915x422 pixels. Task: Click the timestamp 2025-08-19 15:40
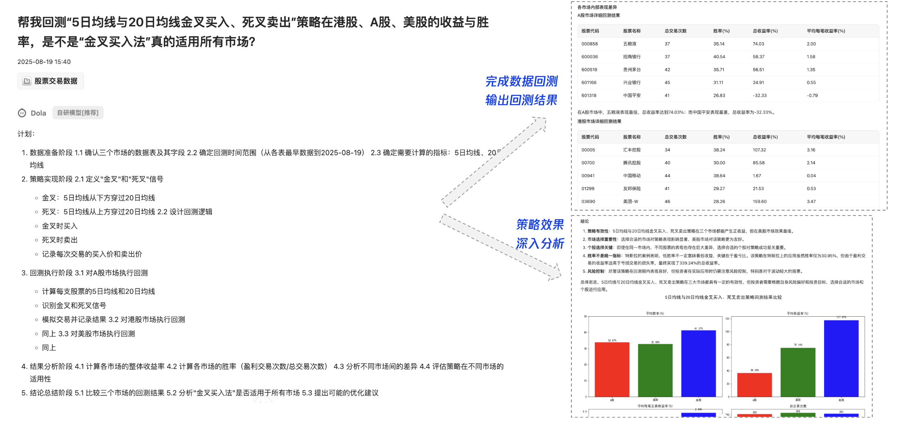(x=44, y=61)
